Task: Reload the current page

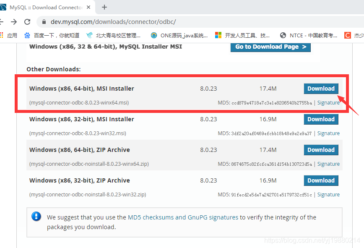Action: pos(27,22)
